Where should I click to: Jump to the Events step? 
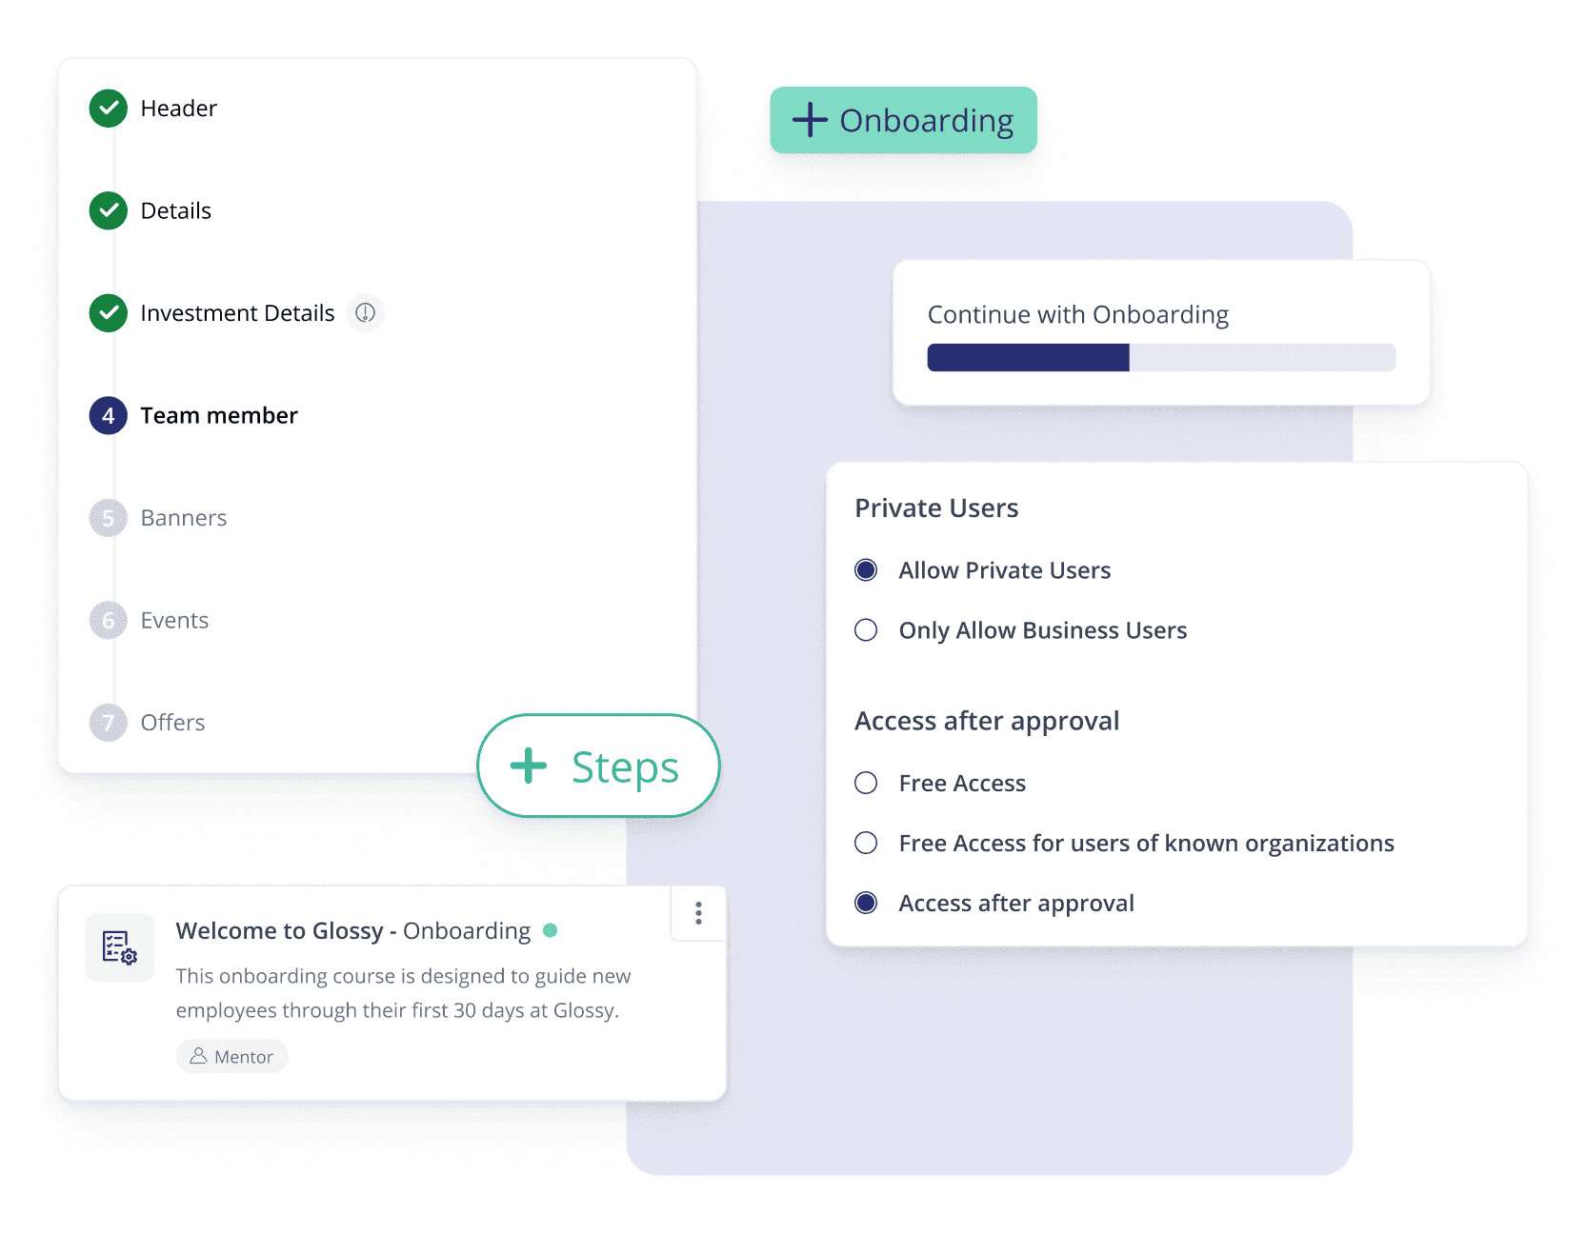(x=174, y=620)
